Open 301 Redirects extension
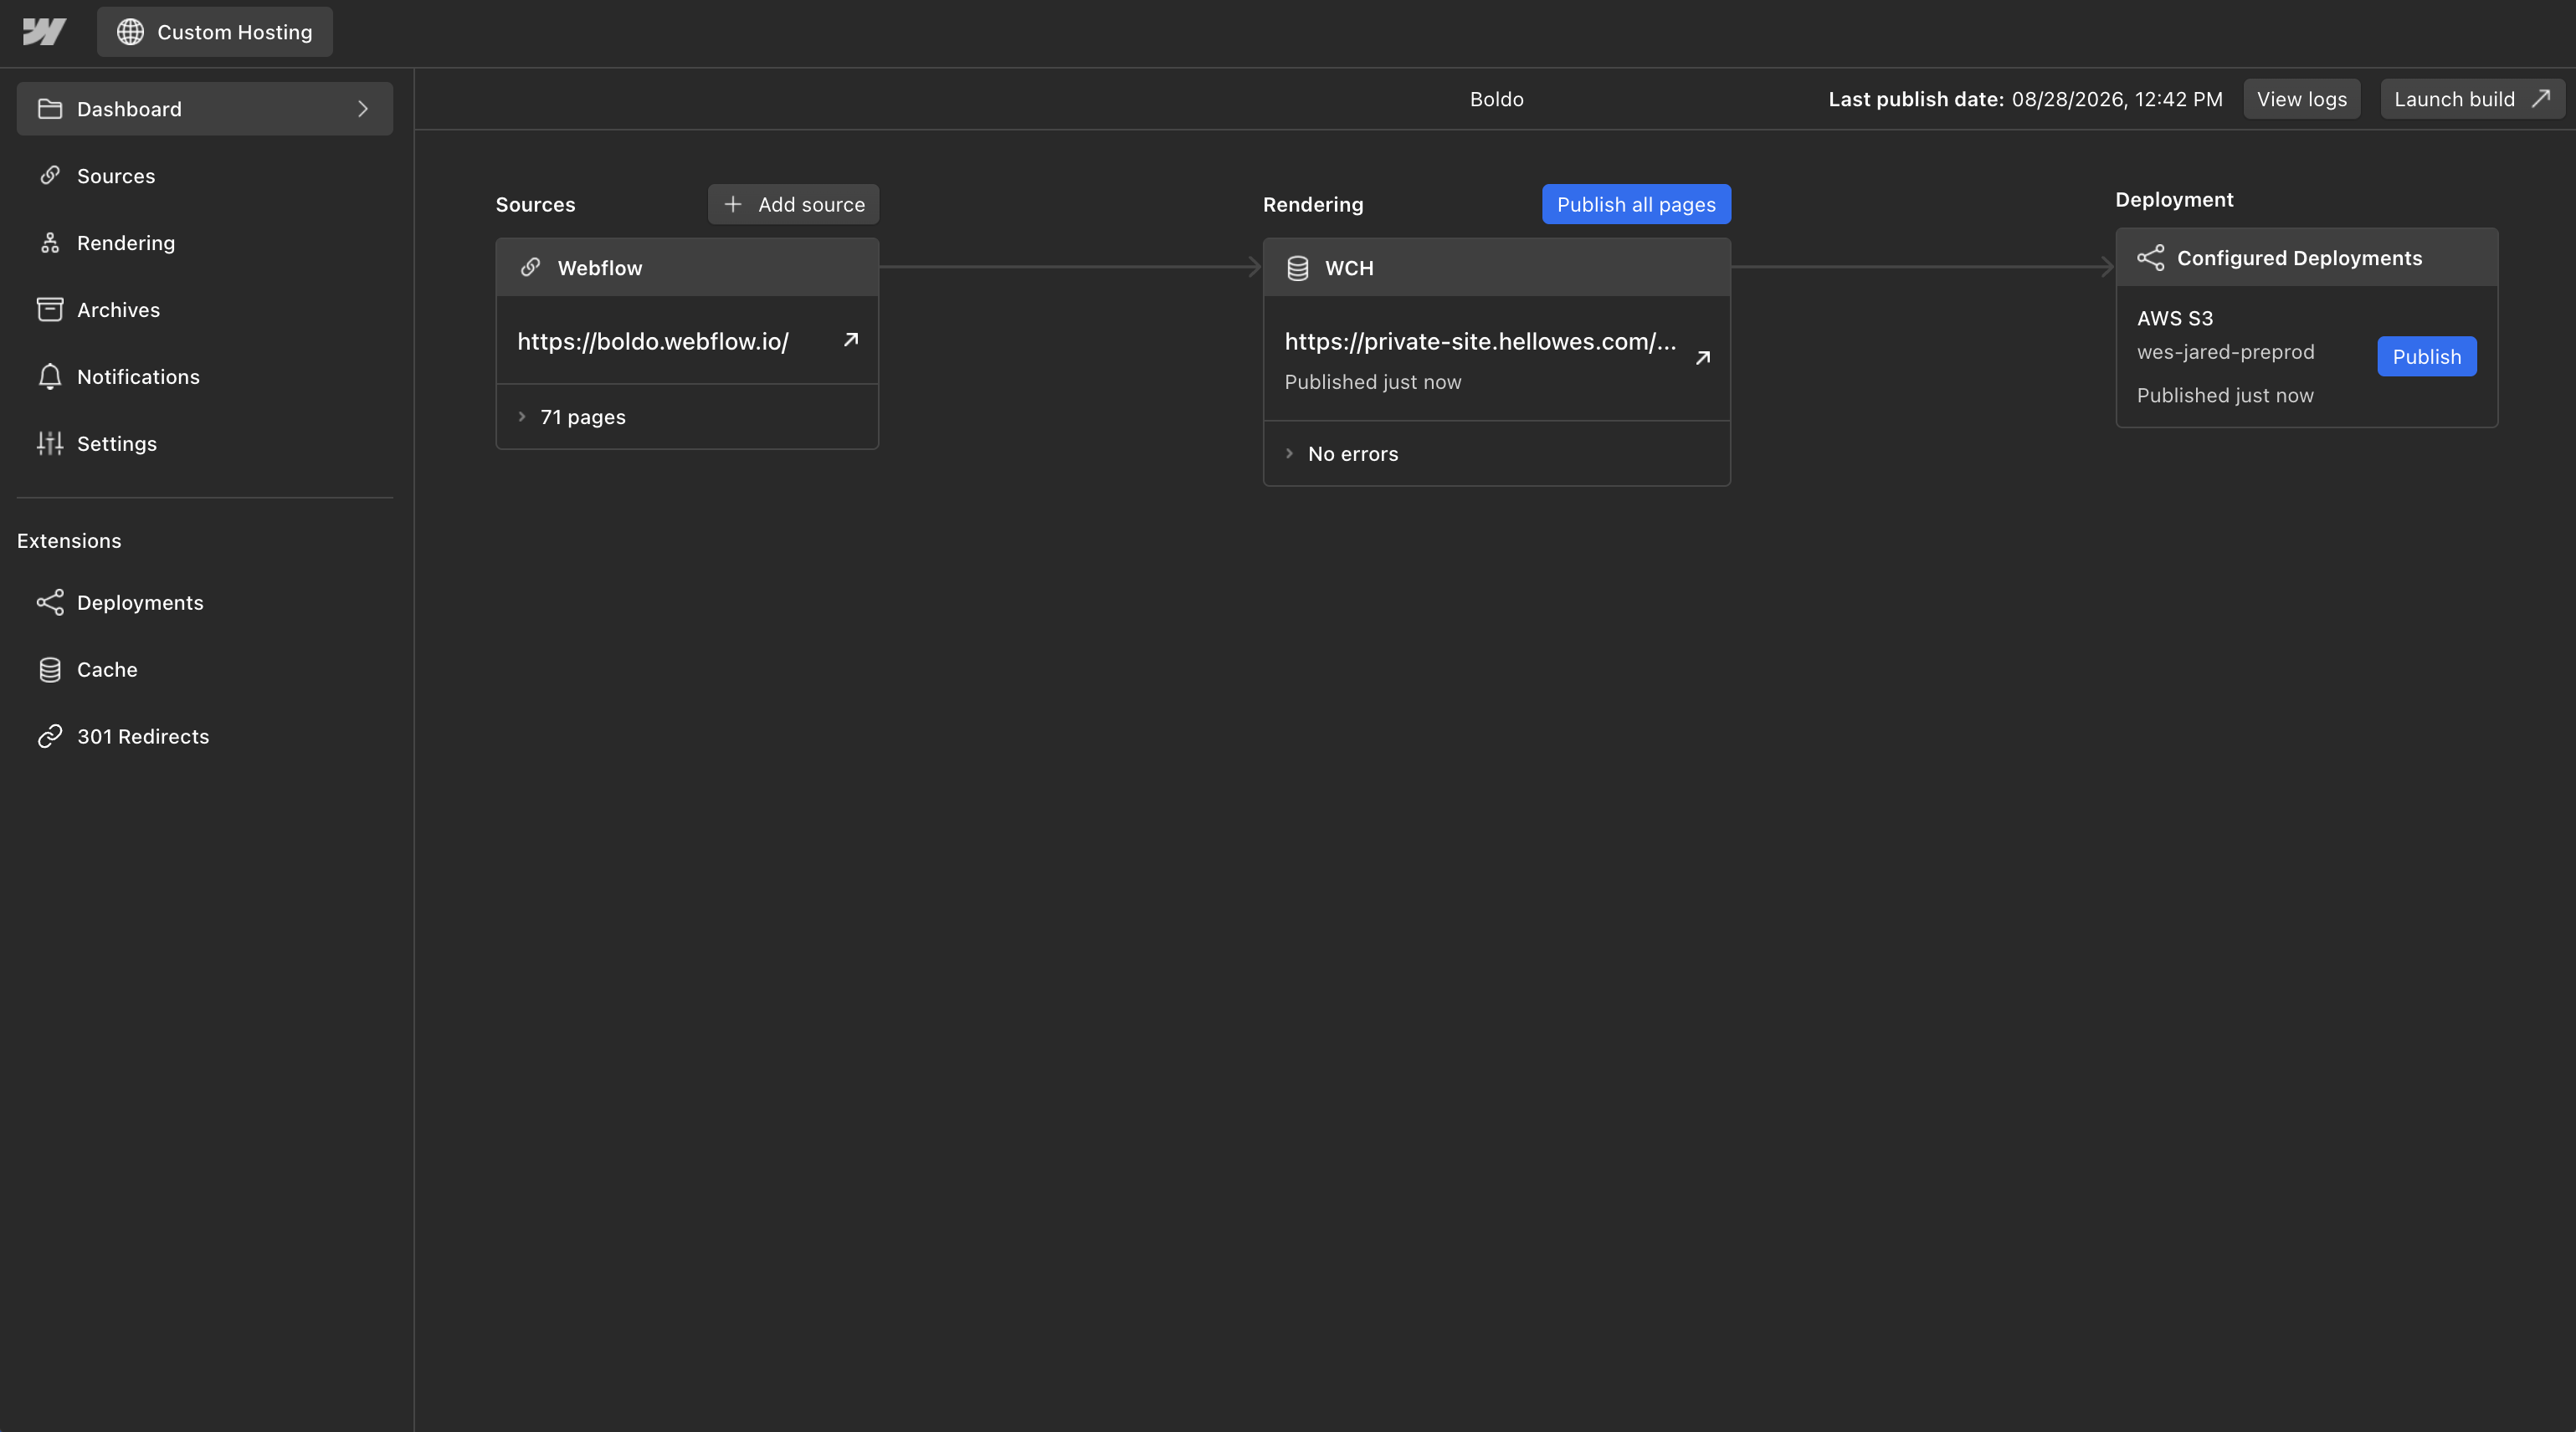The height and width of the screenshot is (1432, 2576). 205,736
